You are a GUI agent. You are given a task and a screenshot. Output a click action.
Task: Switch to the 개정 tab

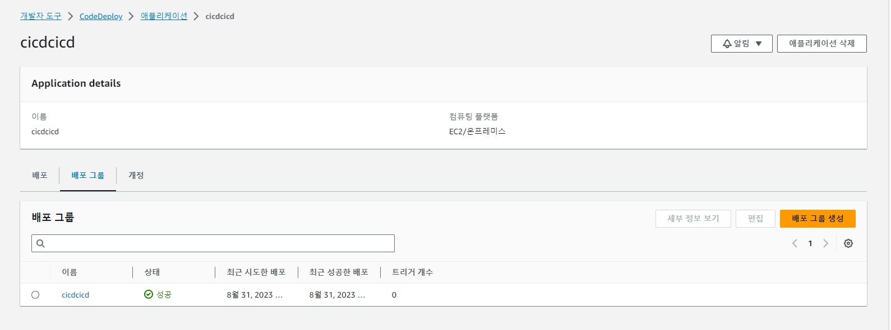[136, 176]
